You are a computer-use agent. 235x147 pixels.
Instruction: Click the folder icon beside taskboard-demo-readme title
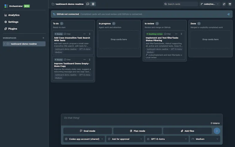click(x=53, y=4)
